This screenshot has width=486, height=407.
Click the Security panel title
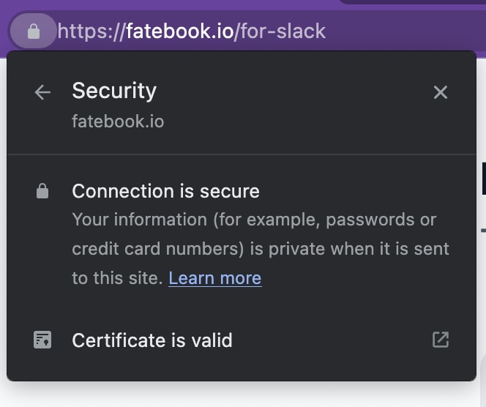[114, 91]
